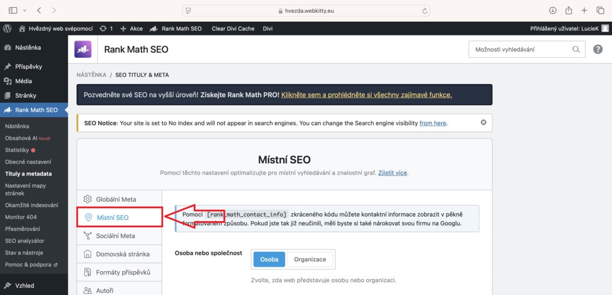Go back in Safari
The height and width of the screenshot is (295, 612).
click(39, 11)
